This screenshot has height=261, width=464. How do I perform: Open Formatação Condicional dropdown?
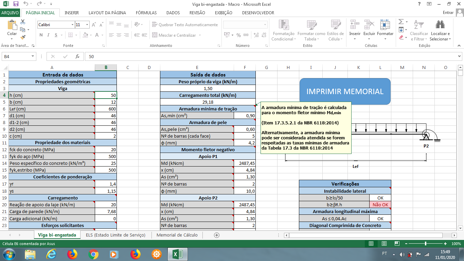(x=284, y=30)
